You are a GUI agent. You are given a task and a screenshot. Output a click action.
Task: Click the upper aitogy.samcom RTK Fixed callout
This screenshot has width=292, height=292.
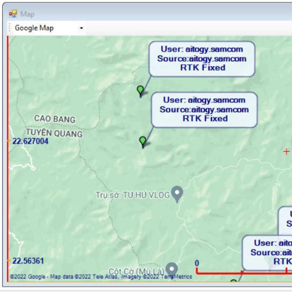coord(202,58)
